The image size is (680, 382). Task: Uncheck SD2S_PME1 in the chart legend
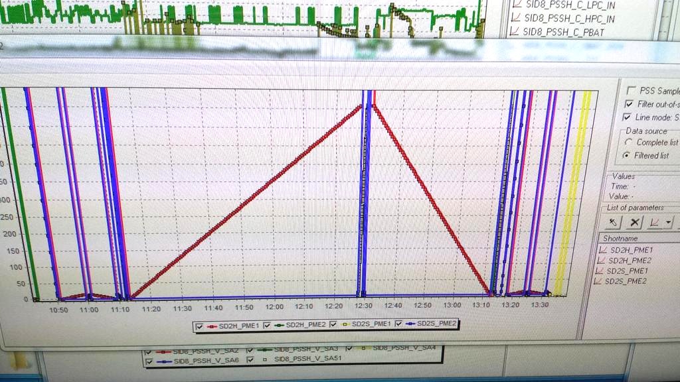(x=333, y=324)
